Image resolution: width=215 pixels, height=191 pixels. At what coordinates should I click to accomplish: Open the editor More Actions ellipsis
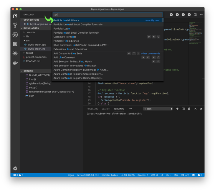tap(201, 14)
